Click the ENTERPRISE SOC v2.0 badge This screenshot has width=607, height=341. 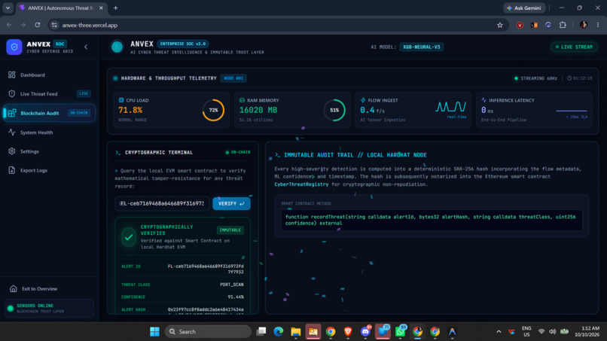coord(183,44)
